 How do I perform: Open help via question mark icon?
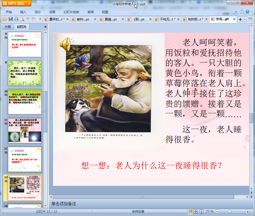247,12
